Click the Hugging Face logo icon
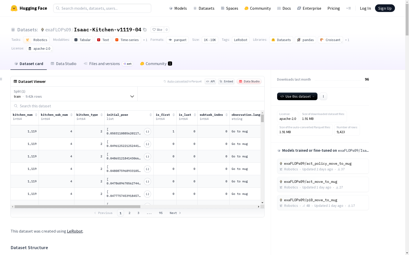The height and width of the screenshot is (255, 409). coord(14,8)
